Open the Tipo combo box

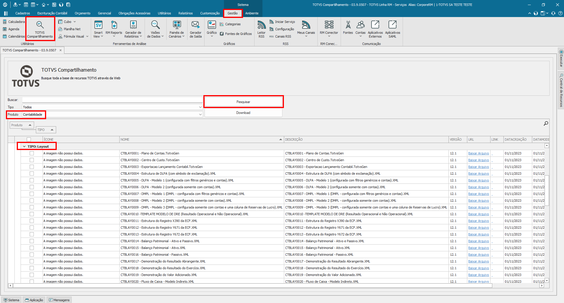113,107
